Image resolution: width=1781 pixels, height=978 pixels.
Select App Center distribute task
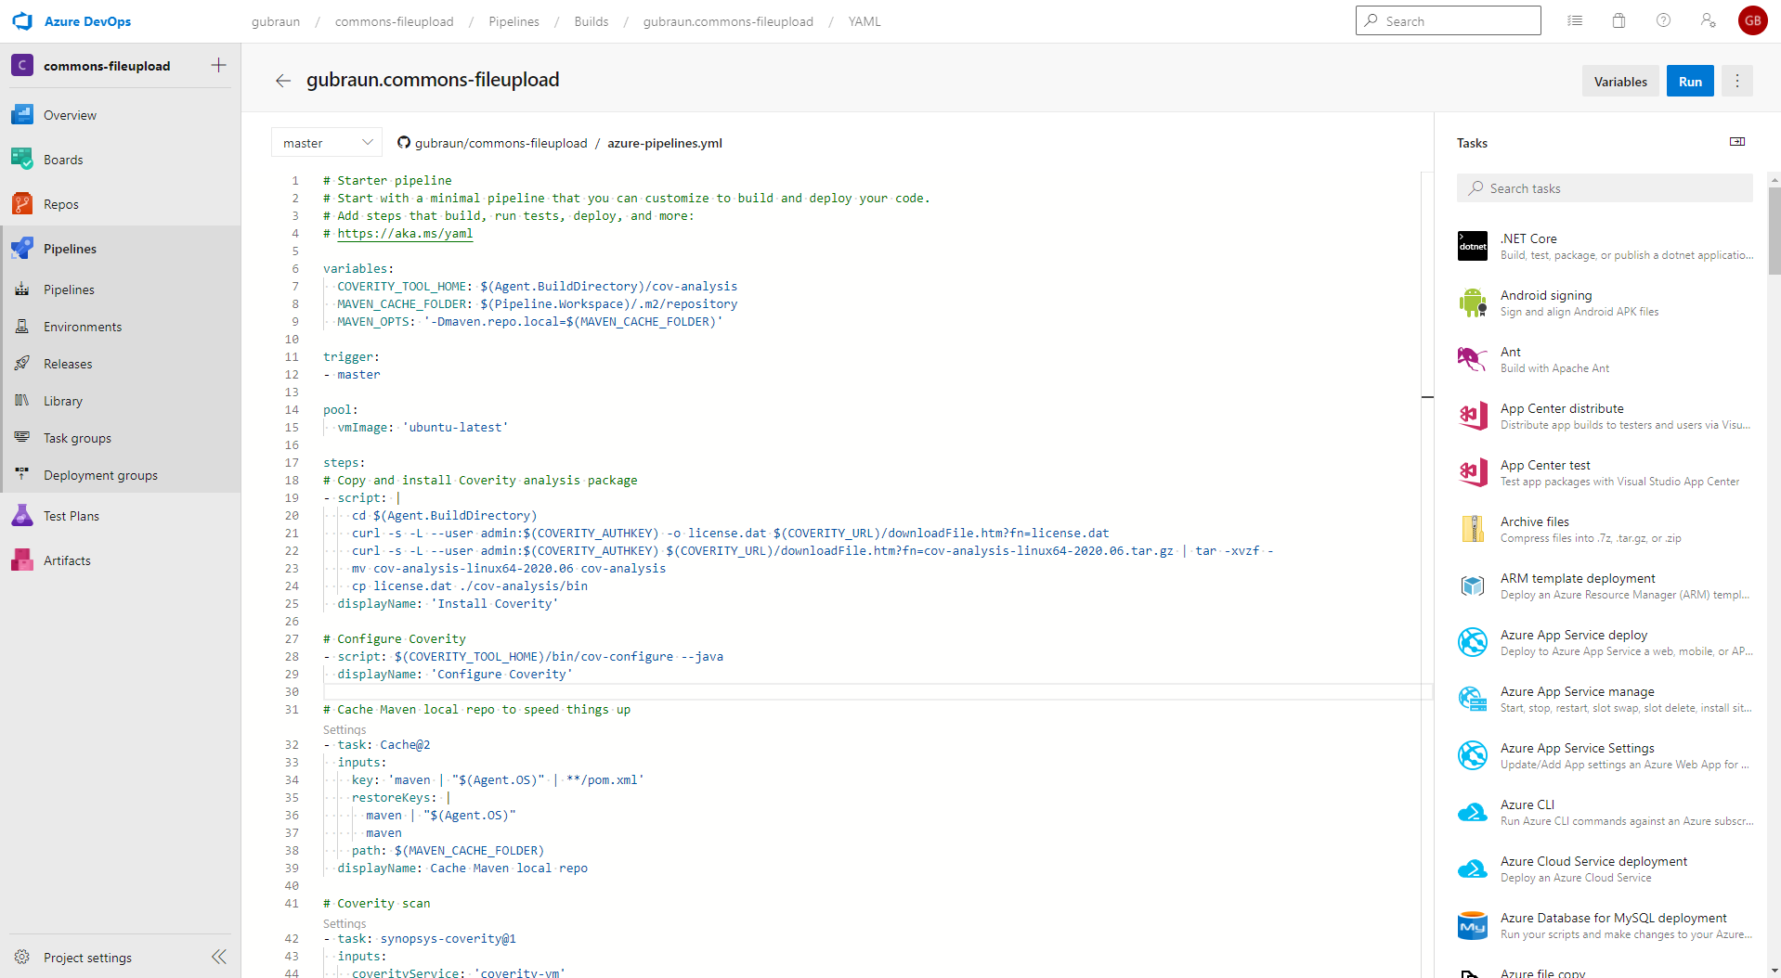click(1605, 416)
